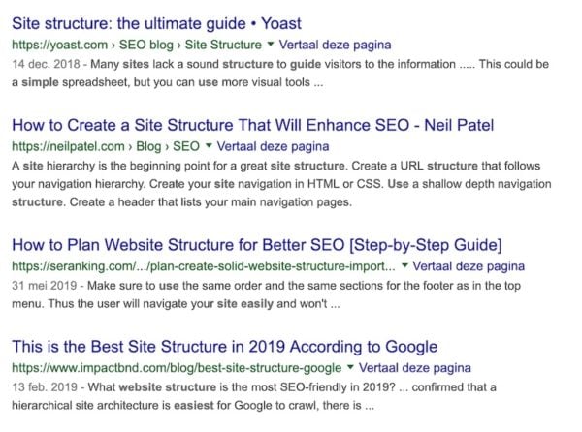The image size is (582, 432).
Task: Expand dropdown arrow beside neilpatel.com URL
Action: click(x=209, y=146)
